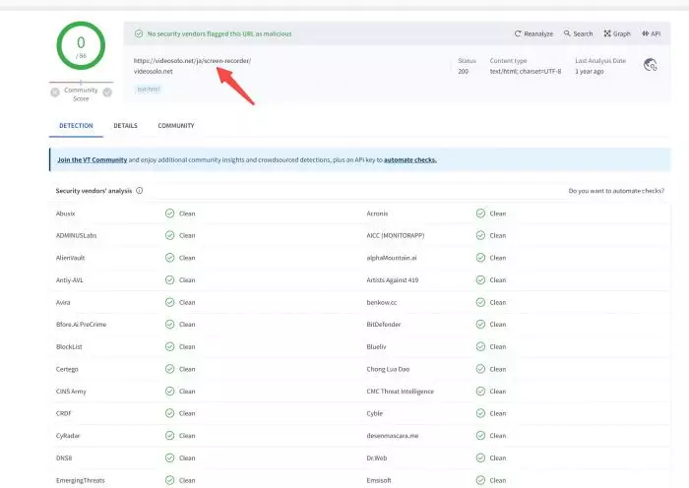
Task: Open the API option
Action: [652, 33]
